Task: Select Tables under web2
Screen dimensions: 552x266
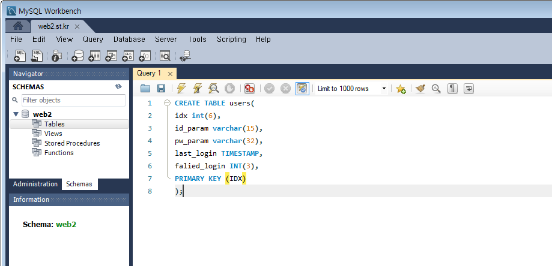Action: pyautogui.click(x=55, y=124)
